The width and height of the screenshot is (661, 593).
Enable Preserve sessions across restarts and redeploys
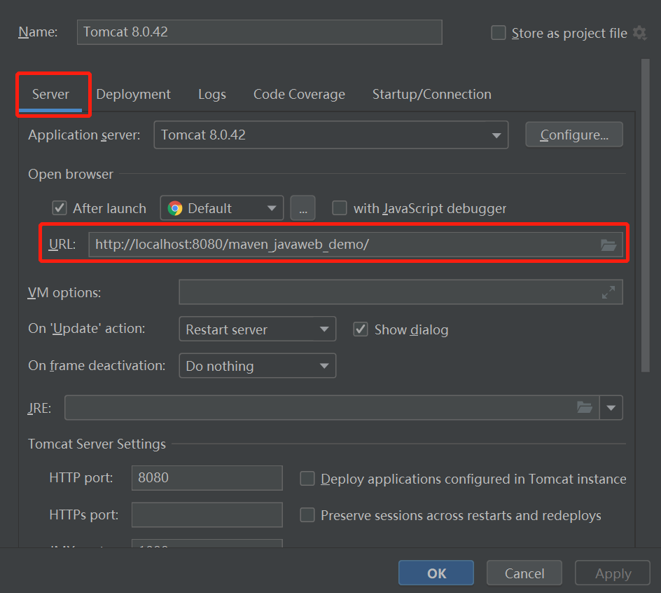point(307,515)
